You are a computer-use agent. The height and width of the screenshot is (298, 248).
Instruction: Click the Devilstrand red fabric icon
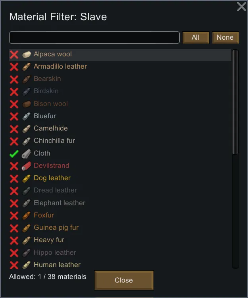pos(27,166)
